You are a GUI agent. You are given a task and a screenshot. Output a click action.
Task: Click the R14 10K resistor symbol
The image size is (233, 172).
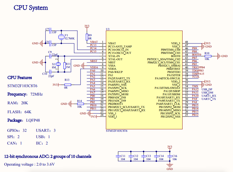tap(80, 104)
